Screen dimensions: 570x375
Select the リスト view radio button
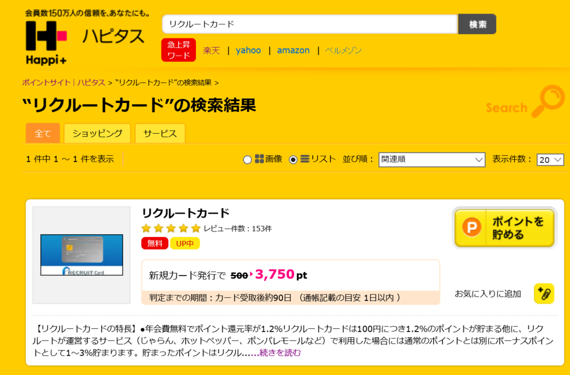tap(293, 160)
